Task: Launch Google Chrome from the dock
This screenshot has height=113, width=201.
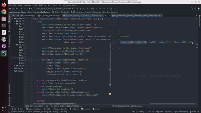Action: tap(4, 12)
